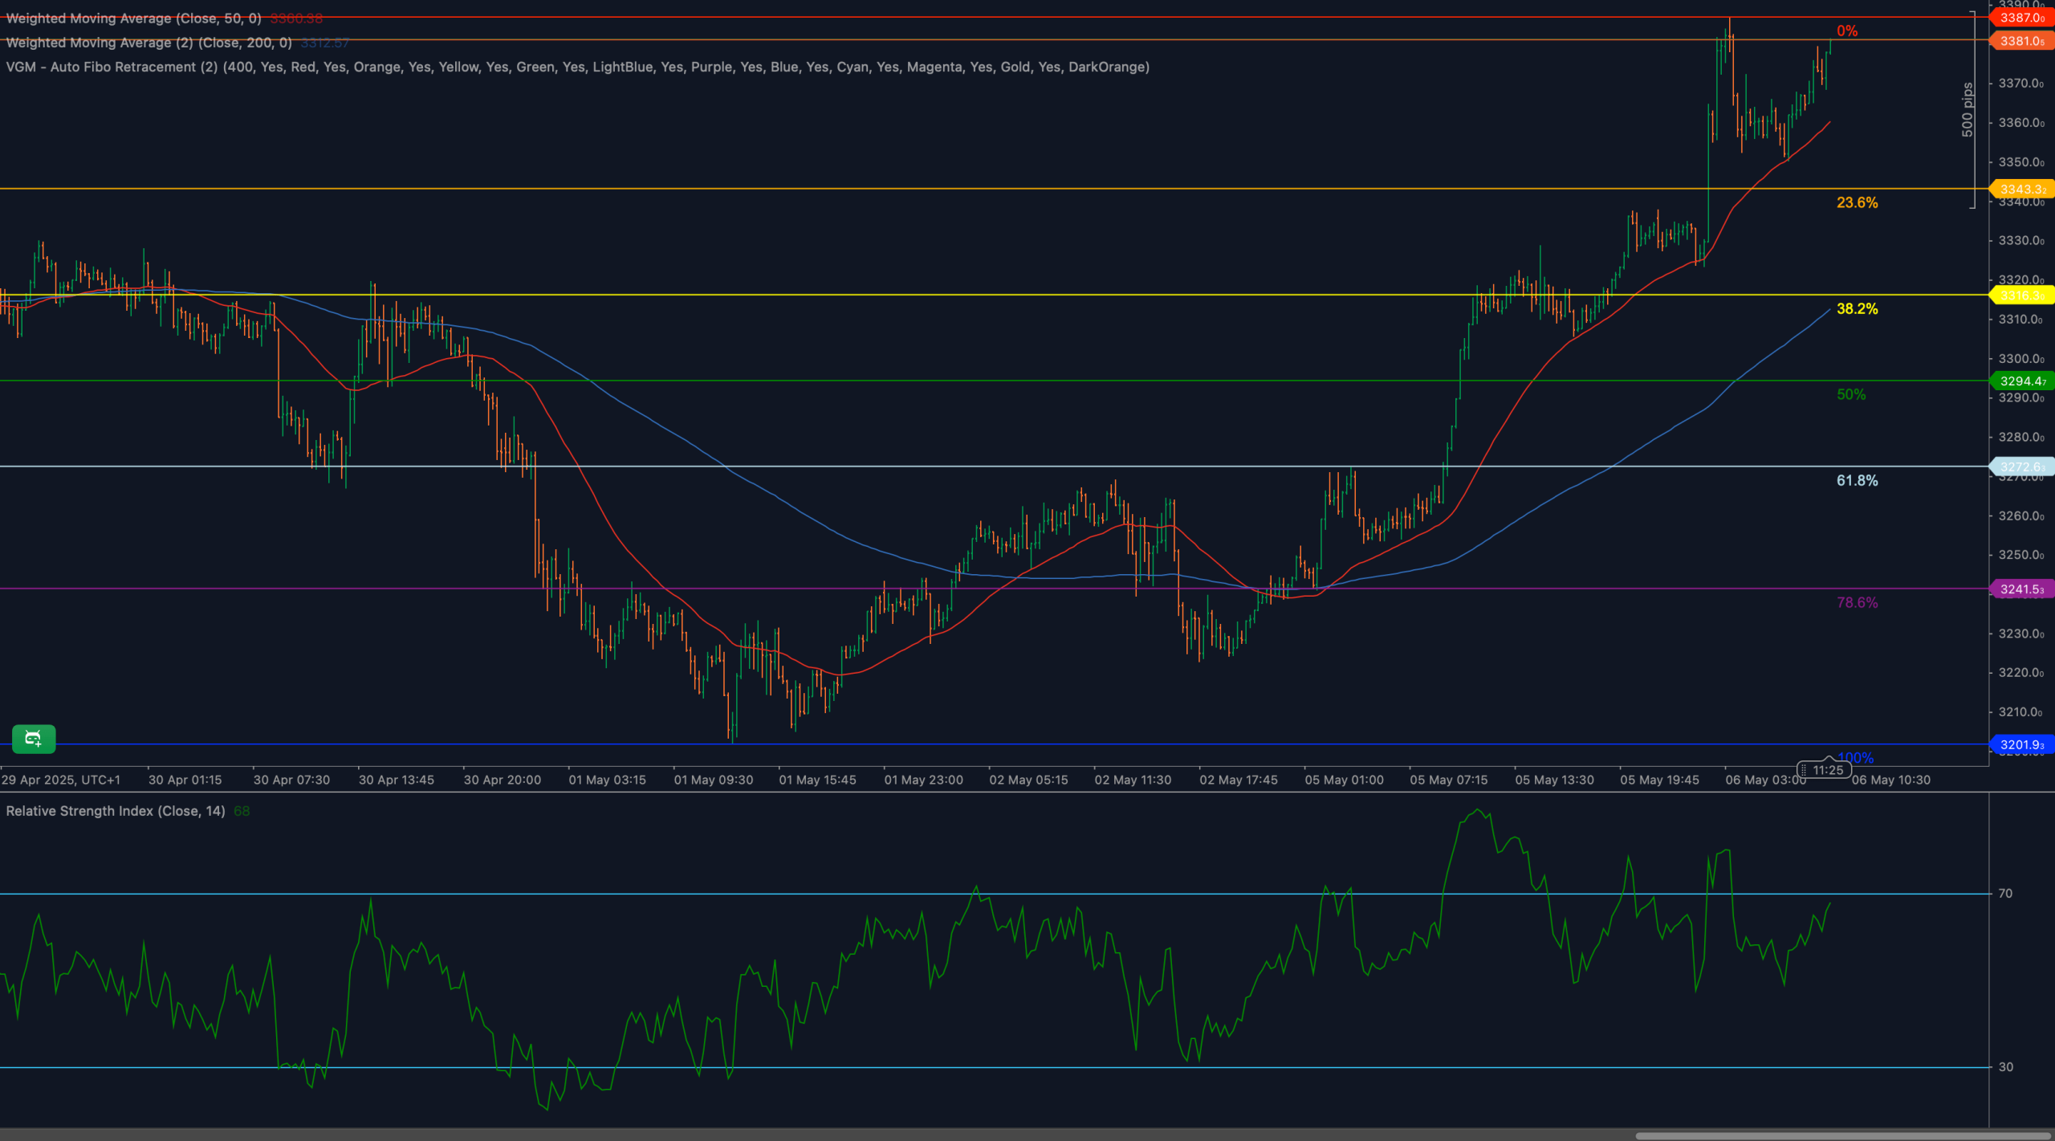The width and height of the screenshot is (2055, 1141).
Task: Click the 3220.0 price axis tick
Action: 2020,673
